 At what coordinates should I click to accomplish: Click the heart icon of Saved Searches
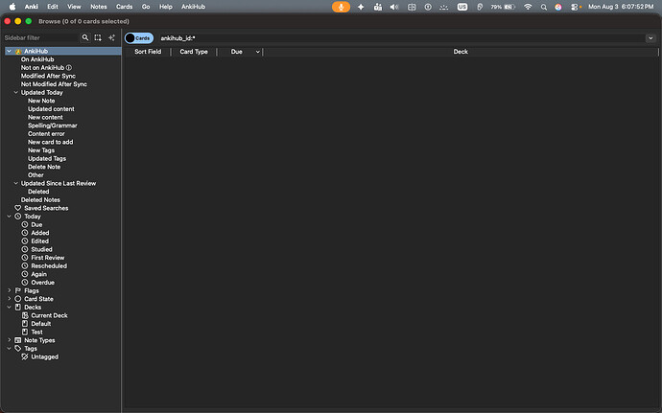click(x=17, y=208)
